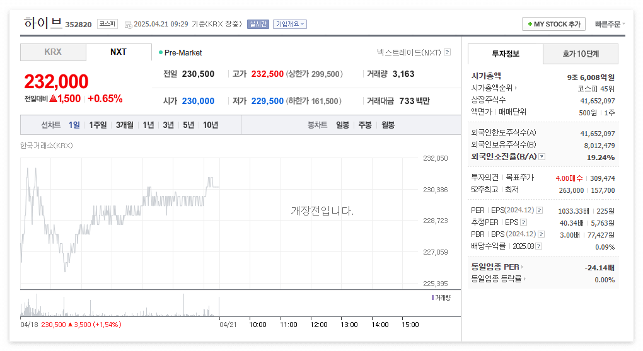The width and height of the screenshot is (643, 351).
Task: Click the current price 232,000
Action: coord(56,81)
